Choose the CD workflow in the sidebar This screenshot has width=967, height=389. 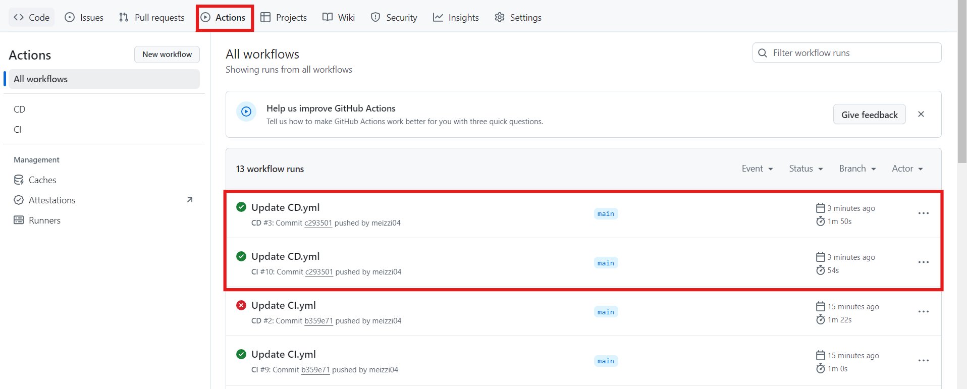point(104,109)
